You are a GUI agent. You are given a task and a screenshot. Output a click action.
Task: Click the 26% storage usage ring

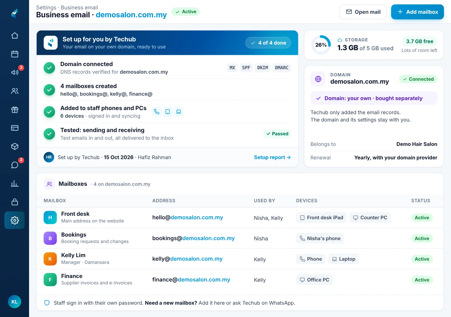(x=321, y=45)
